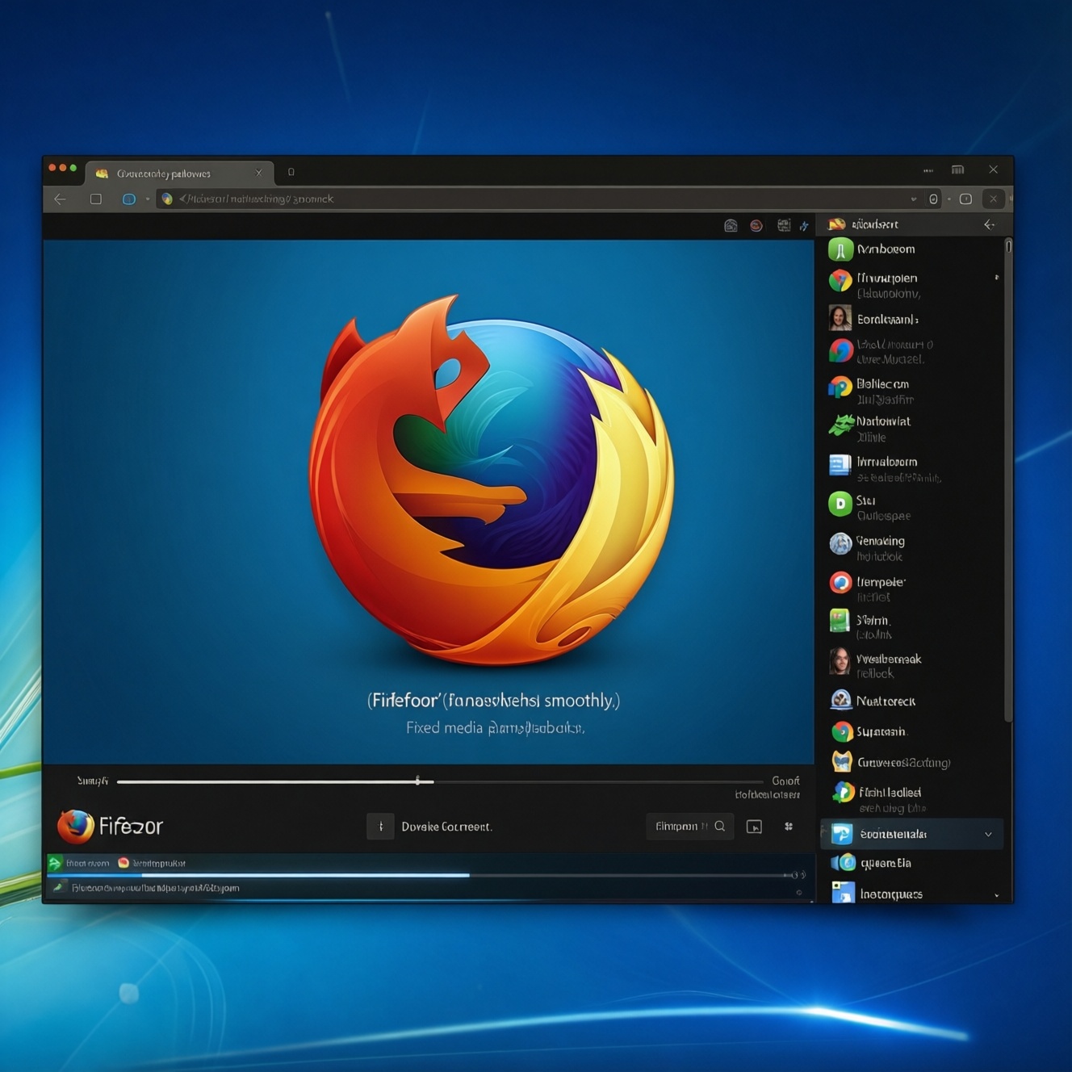Open the three-dots menu in the title bar
The height and width of the screenshot is (1072, 1072).
point(928,170)
